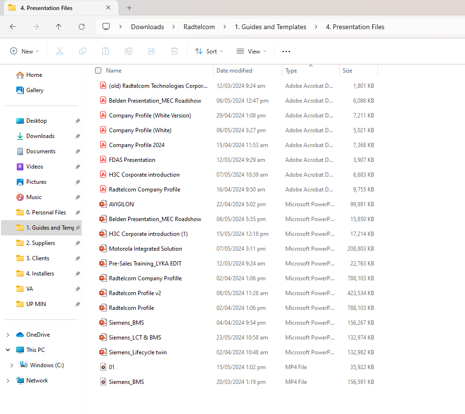This screenshot has width=465, height=414.
Task: Click the Gallery icon in sidebar
Action: (20, 90)
